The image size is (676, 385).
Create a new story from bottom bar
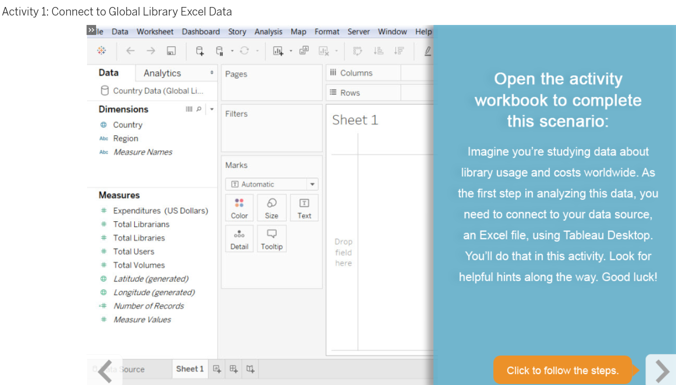250,369
